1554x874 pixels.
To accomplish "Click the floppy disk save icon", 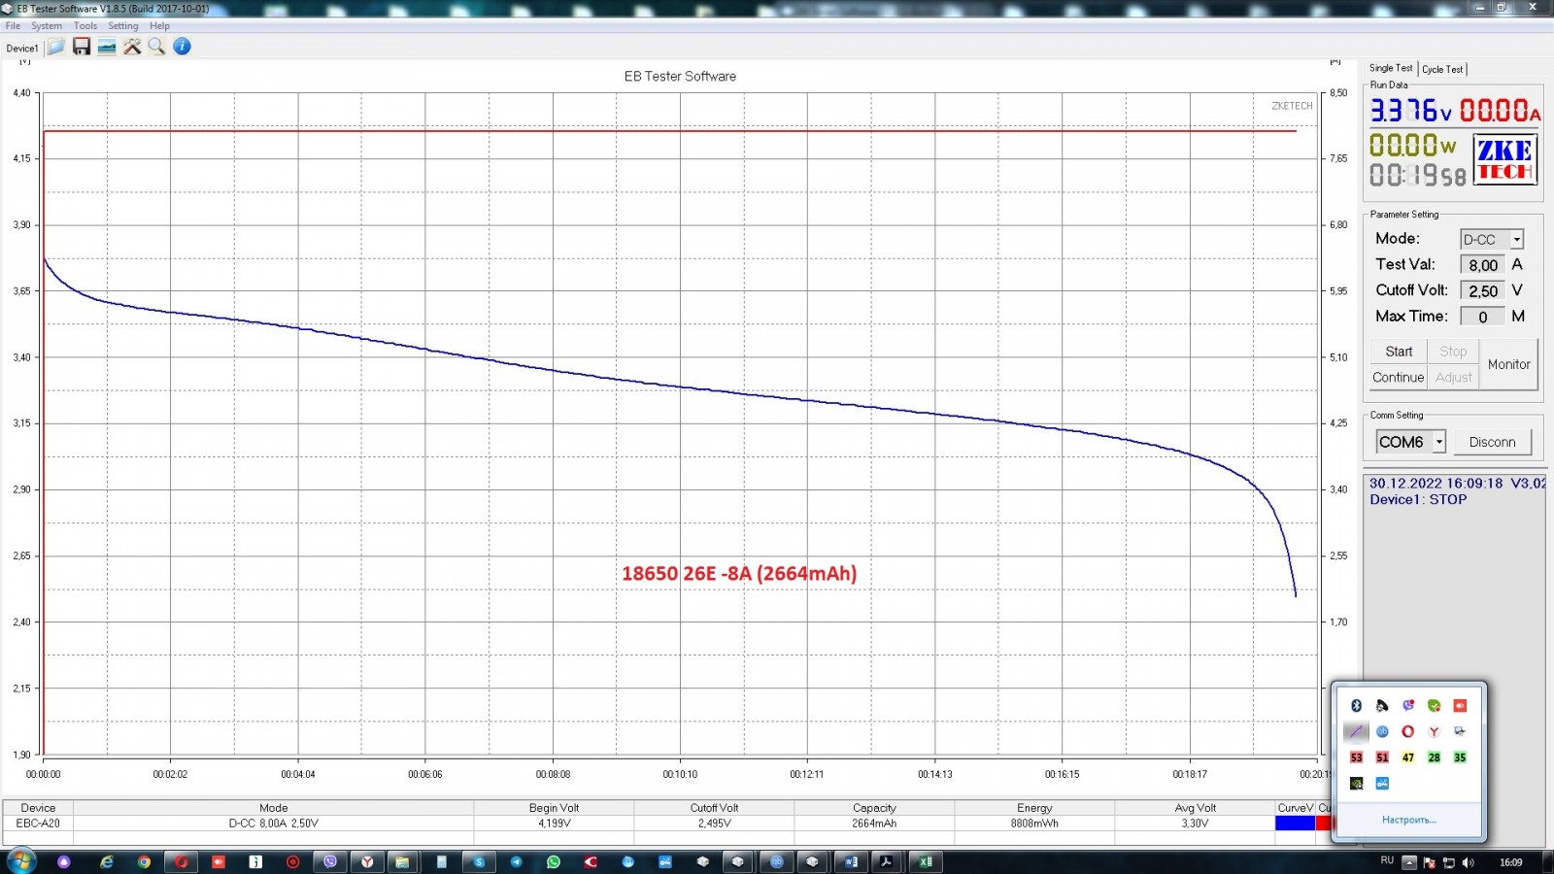I will click(82, 47).
